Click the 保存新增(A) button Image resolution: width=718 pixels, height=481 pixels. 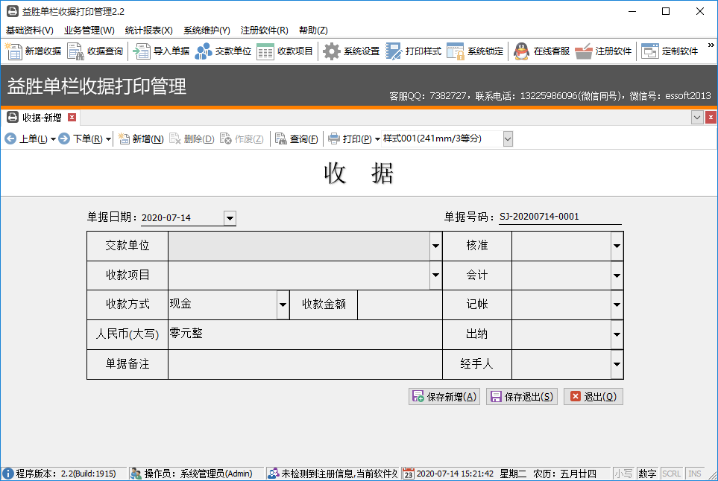pyautogui.click(x=444, y=396)
